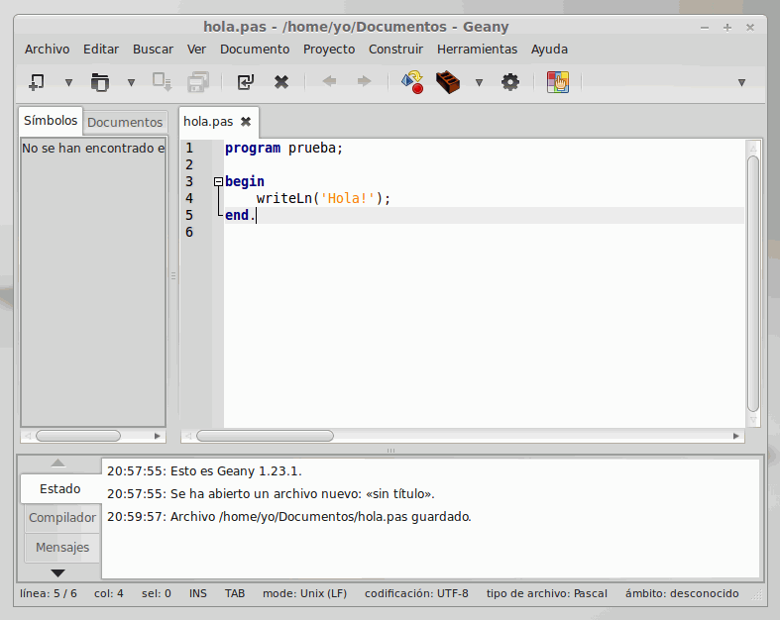Click the Build brick icon
This screenshot has width=780, height=620.
pos(450,82)
